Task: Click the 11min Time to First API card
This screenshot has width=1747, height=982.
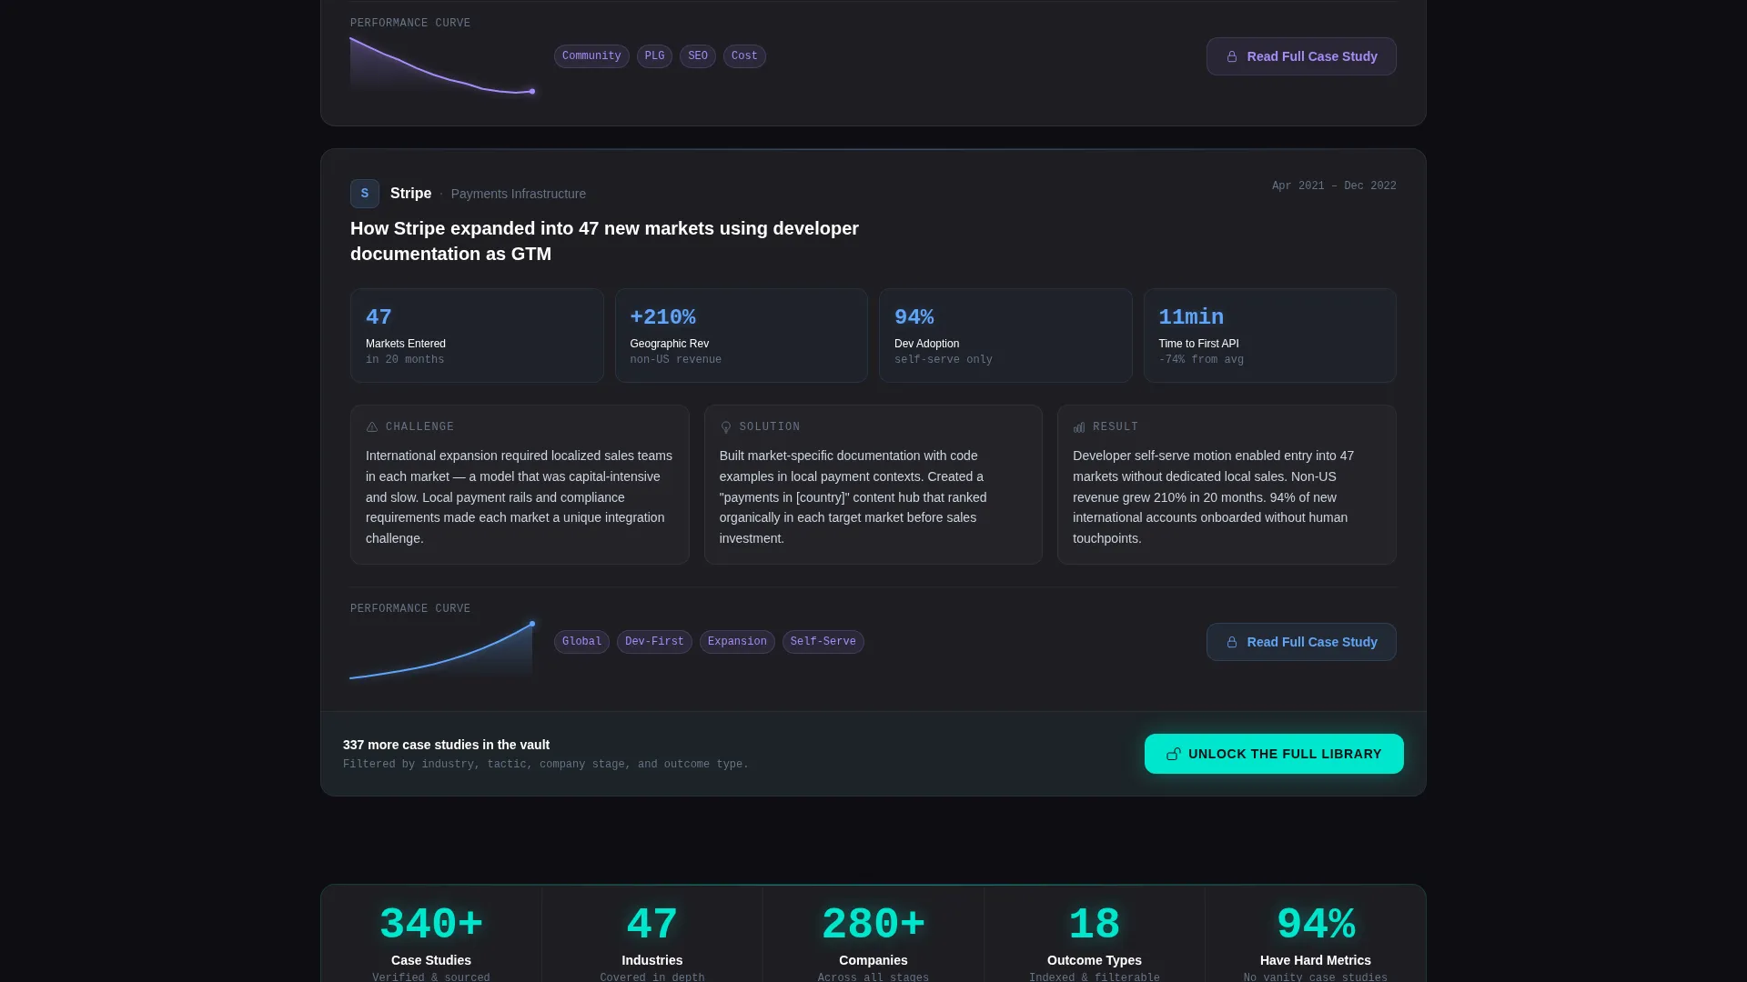Action: (1270, 336)
